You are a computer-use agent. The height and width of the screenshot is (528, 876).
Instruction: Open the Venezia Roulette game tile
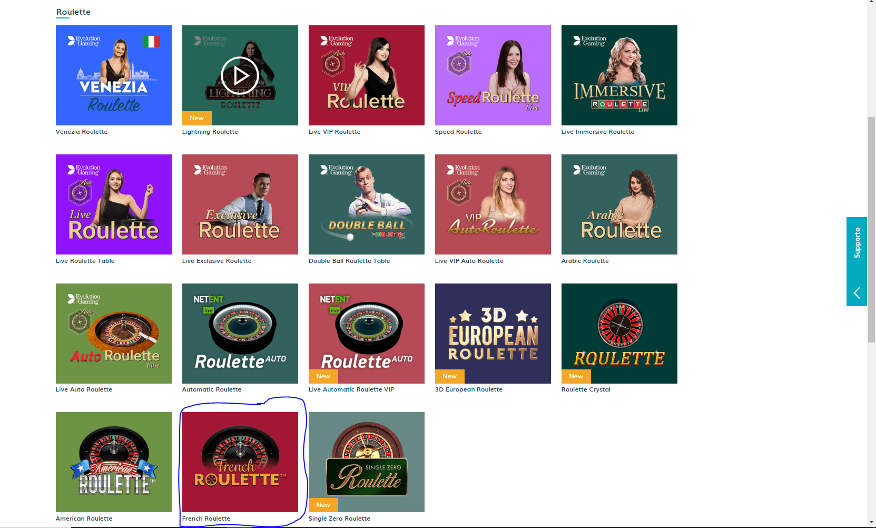click(114, 75)
